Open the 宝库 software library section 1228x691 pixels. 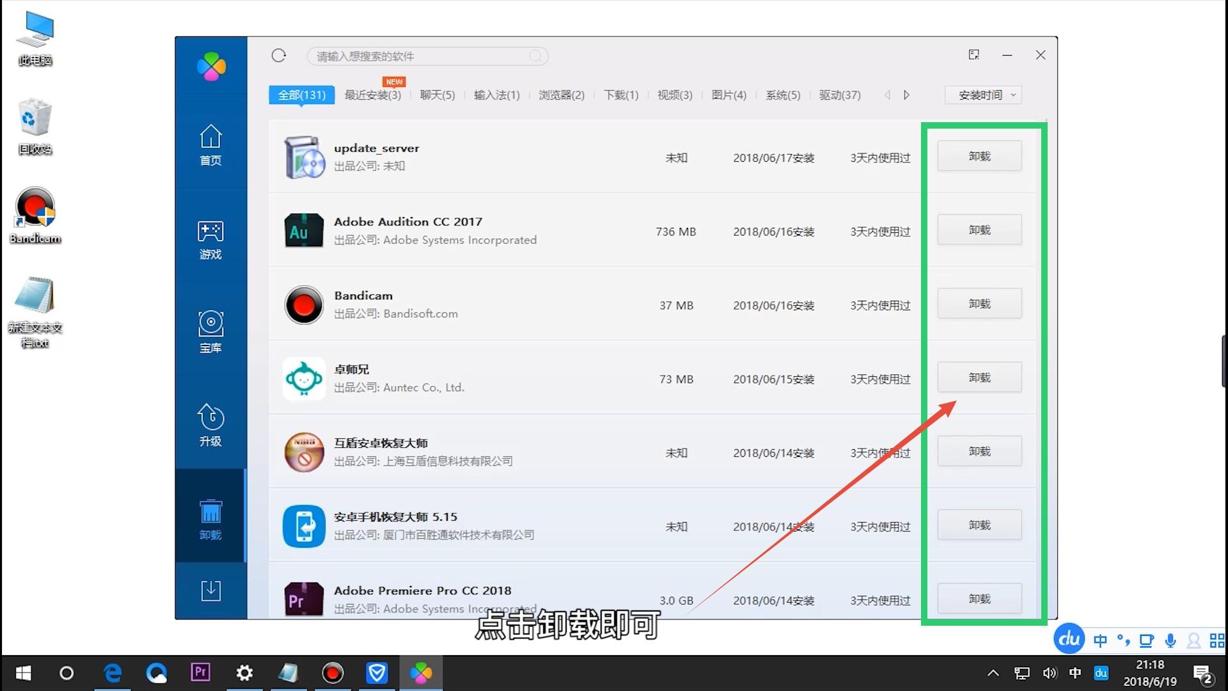[210, 332]
